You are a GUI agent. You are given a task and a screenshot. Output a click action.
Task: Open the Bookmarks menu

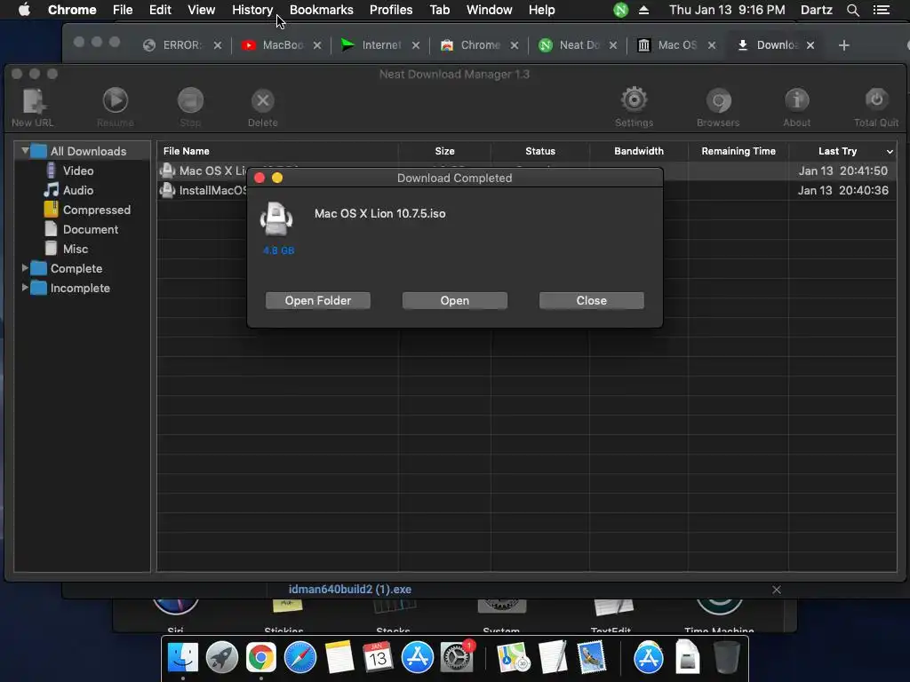(322, 10)
